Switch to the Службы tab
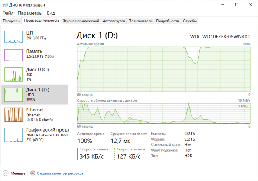Viewport: 258px width, 181px height. (189, 21)
